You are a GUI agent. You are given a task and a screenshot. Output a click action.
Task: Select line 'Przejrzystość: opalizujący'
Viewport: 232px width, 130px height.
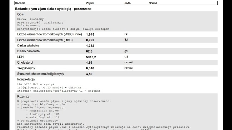(x=40, y=23)
